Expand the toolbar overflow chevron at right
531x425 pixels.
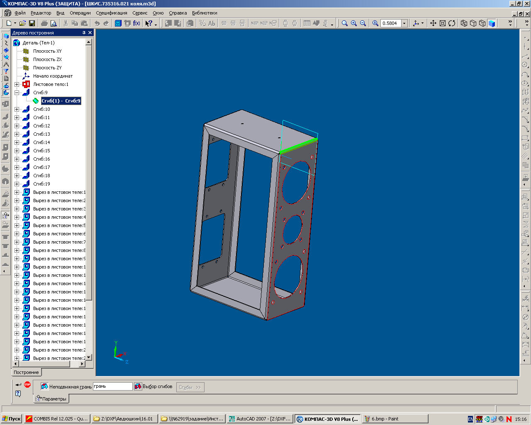coord(510,23)
